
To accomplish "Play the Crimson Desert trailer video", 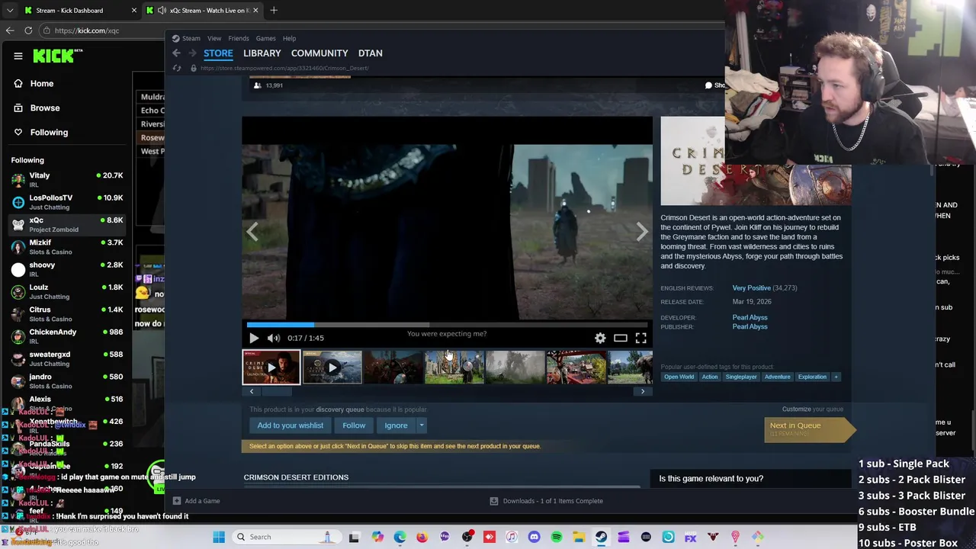I will click(x=254, y=338).
